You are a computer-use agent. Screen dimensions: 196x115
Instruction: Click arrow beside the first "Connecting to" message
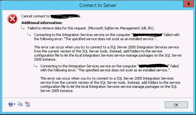click(x=29, y=35)
